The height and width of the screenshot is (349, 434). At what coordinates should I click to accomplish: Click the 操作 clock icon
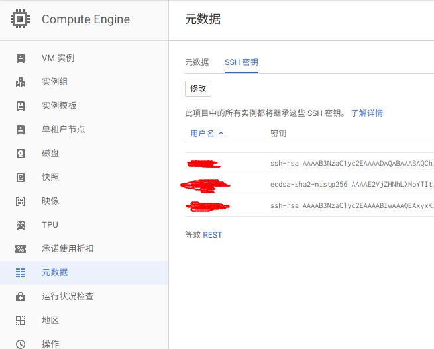21,344
